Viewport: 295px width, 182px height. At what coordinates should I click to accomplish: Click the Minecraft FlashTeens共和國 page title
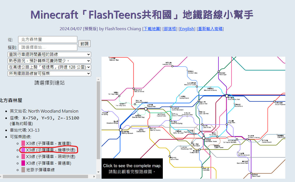[x=142, y=15]
